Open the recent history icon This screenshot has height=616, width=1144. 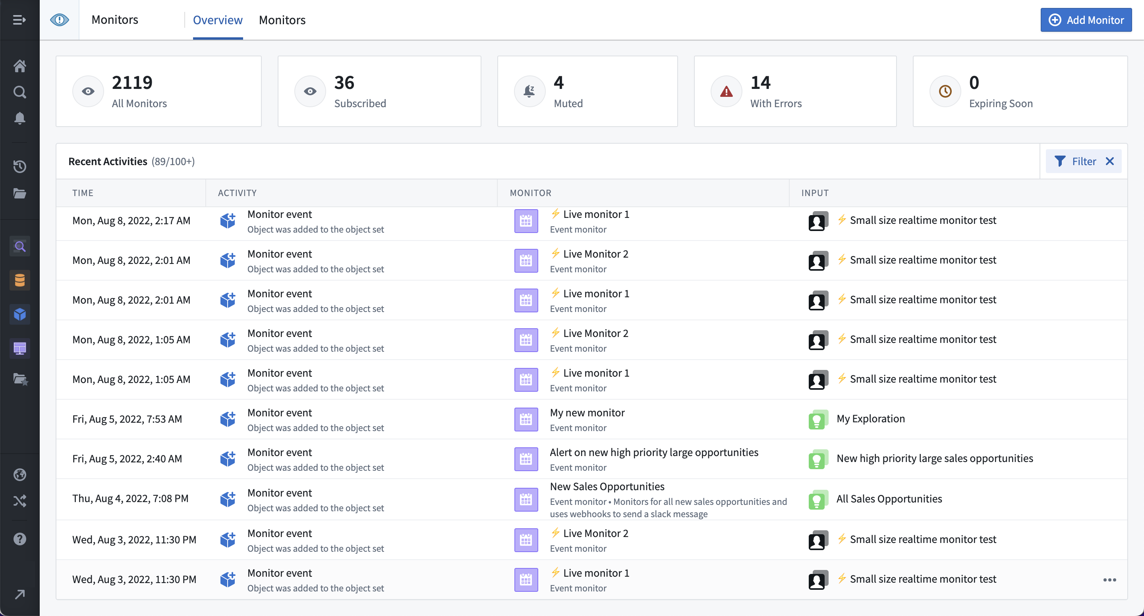click(x=19, y=166)
